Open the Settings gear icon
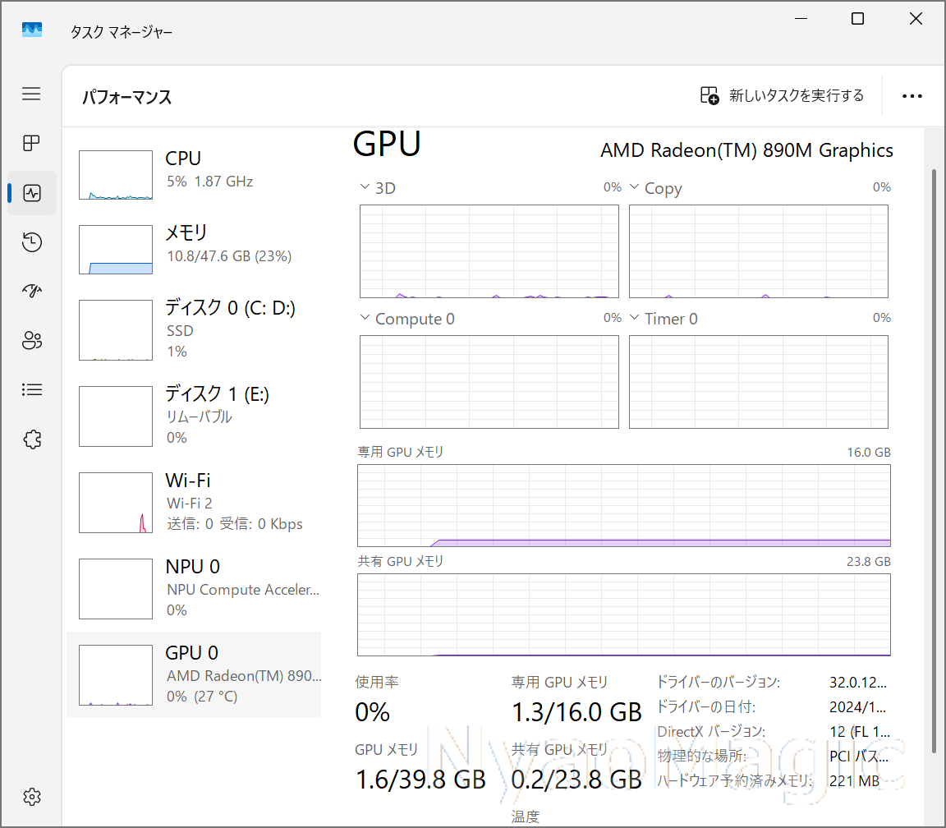Screen dimensions: 946x828 [32, 797]
